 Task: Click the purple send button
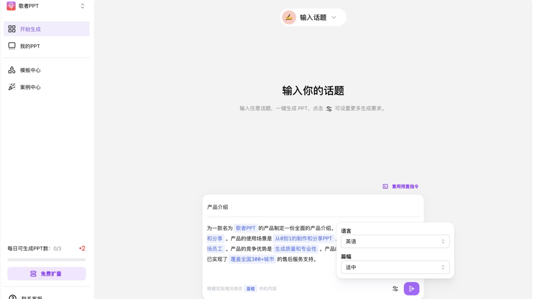(x=412, y=288)
